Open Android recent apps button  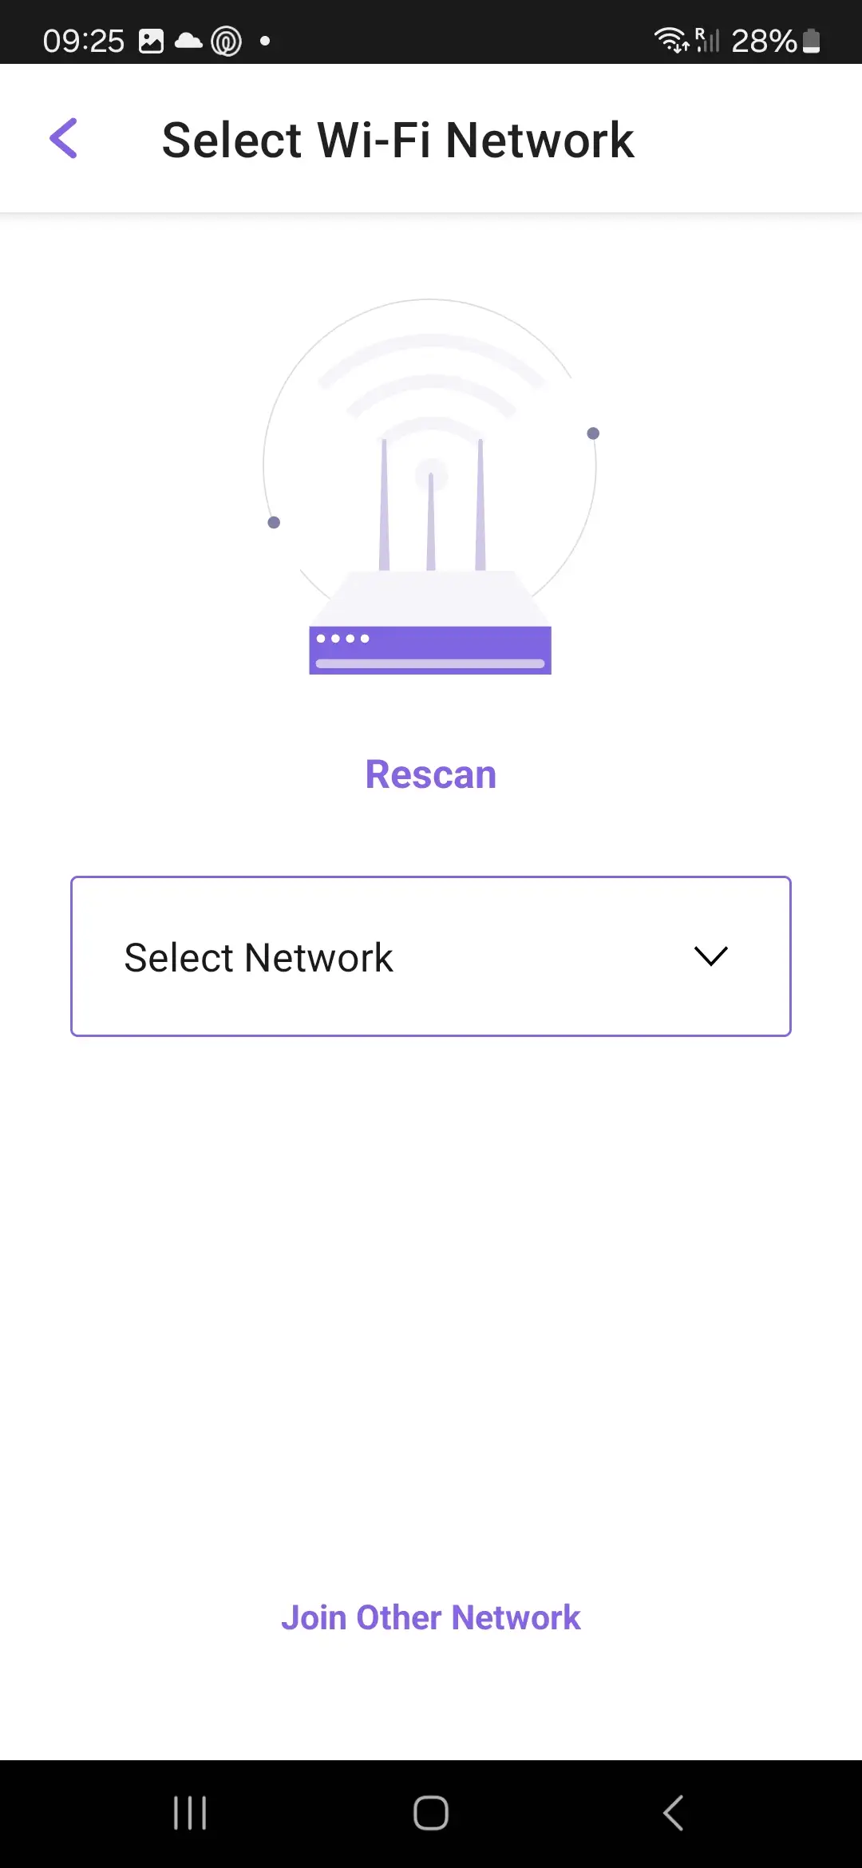(x=190, y=1812)
